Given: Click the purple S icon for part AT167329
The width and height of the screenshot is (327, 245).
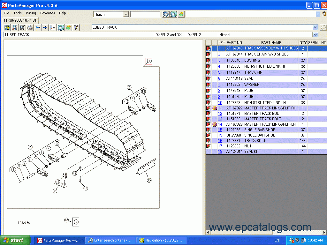Looking at the screenshot, I should click(215, 124).
